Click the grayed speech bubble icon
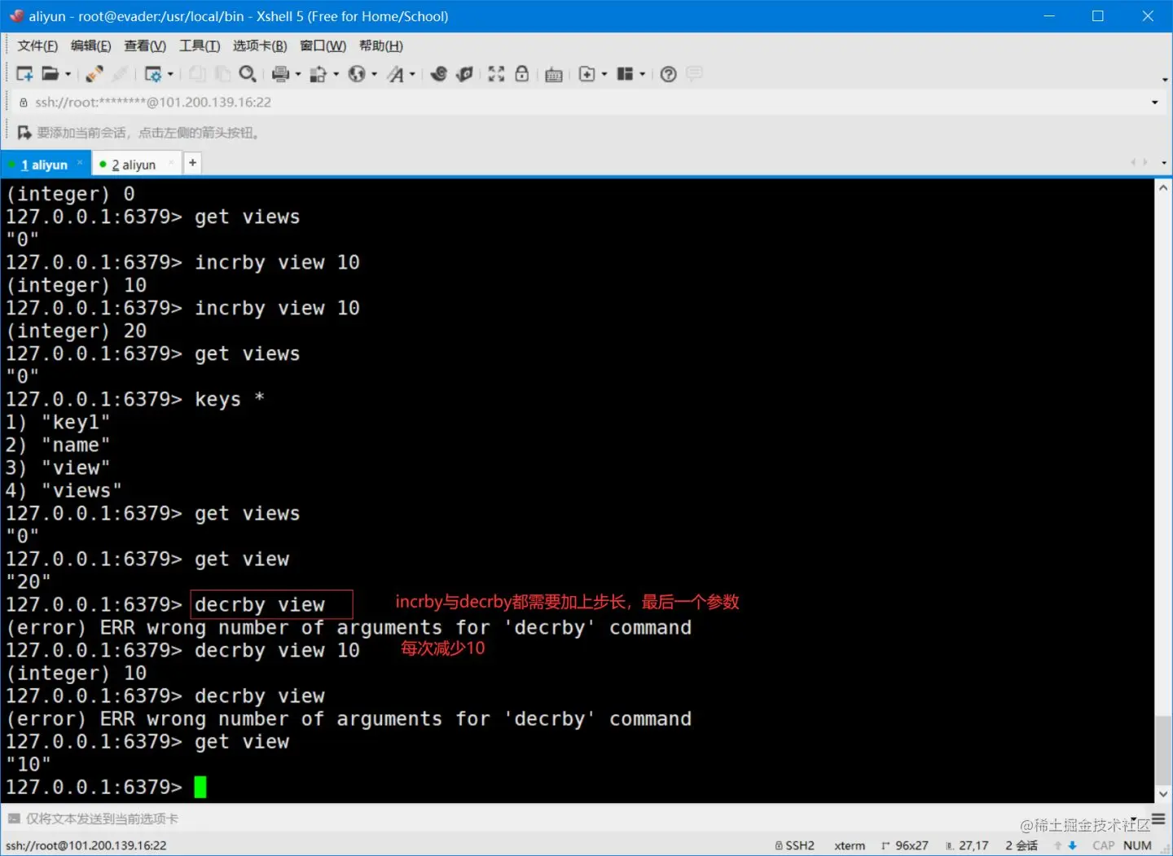This screenshot has width=1173, height=856. click(x=695, y=74)
